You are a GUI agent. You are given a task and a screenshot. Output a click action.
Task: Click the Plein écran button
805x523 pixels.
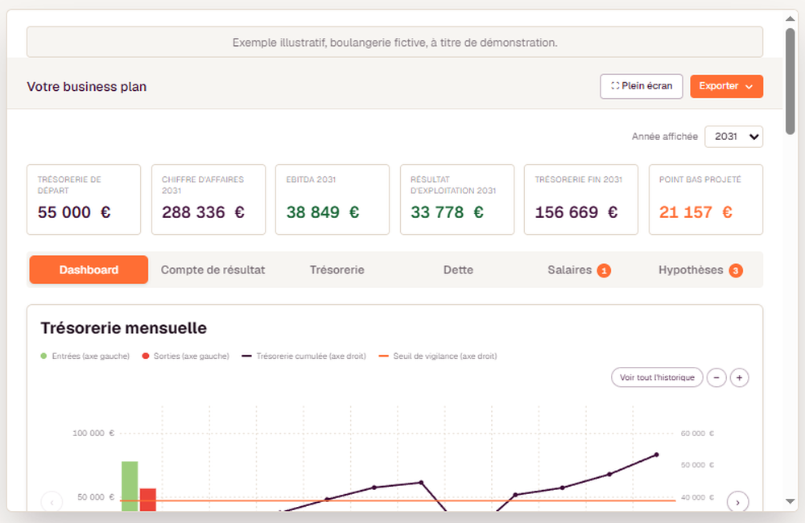click(642, 86)
